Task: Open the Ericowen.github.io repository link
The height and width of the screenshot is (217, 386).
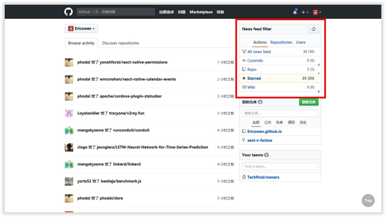Action: pyautogui.click(x=264, y=132)
